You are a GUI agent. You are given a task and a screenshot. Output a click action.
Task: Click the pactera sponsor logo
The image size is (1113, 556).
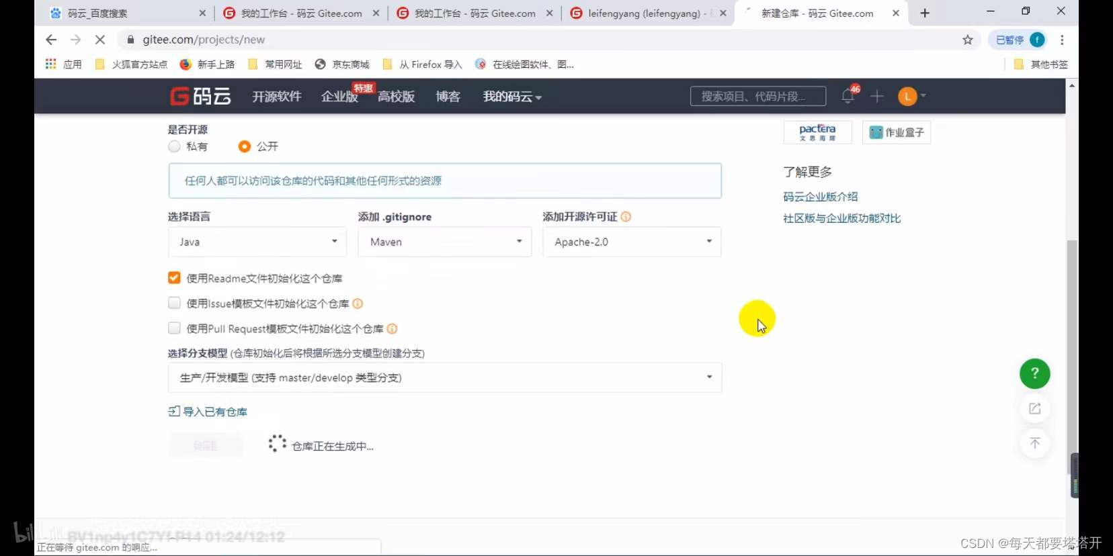[817, 132]
